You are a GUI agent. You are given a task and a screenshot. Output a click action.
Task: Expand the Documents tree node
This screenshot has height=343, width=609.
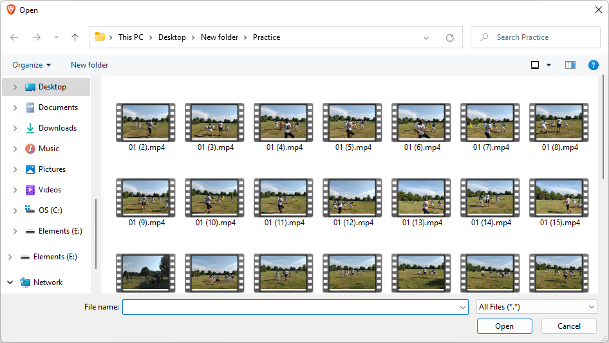coord(15,107)
